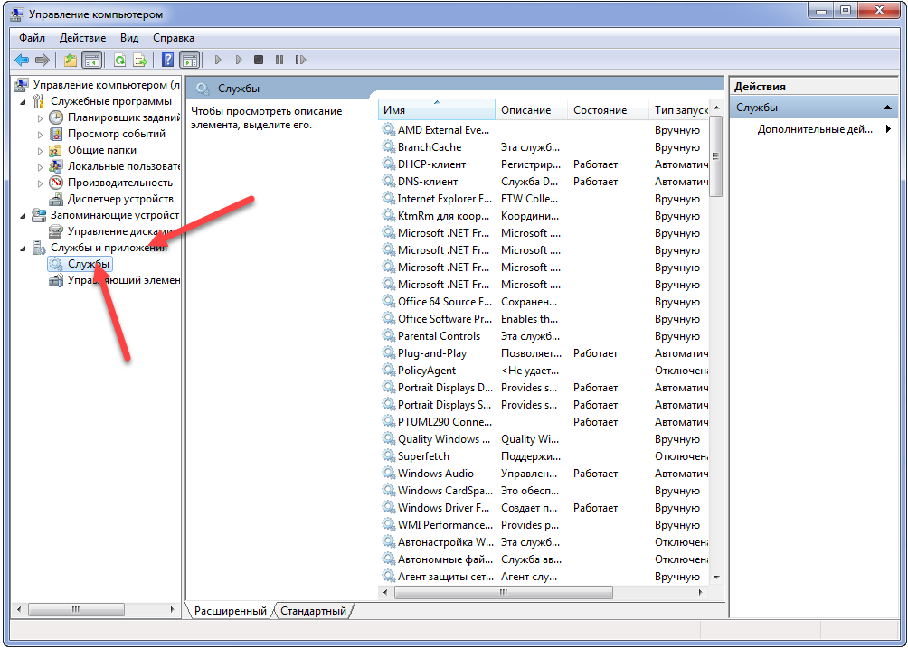This screenshot has width=908, height=648.
Task: Open Help via blue question mark icon
Action: [167, 61]
